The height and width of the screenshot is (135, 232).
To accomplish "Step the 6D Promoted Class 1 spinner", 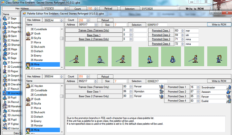I will [182, 30].
